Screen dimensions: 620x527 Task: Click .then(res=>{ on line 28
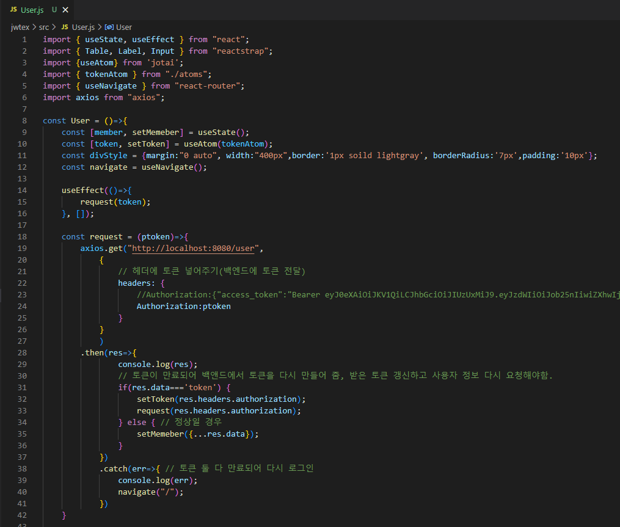click(109, 352)
